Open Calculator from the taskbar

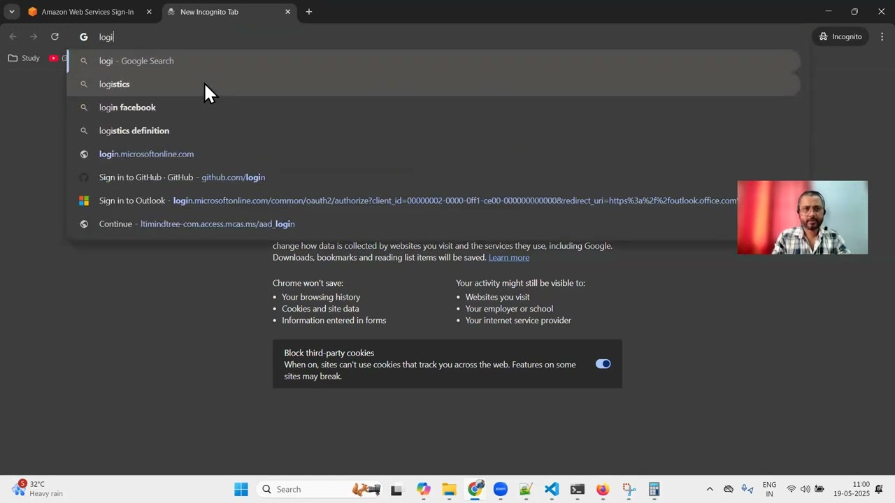click(x=654, y=489)
